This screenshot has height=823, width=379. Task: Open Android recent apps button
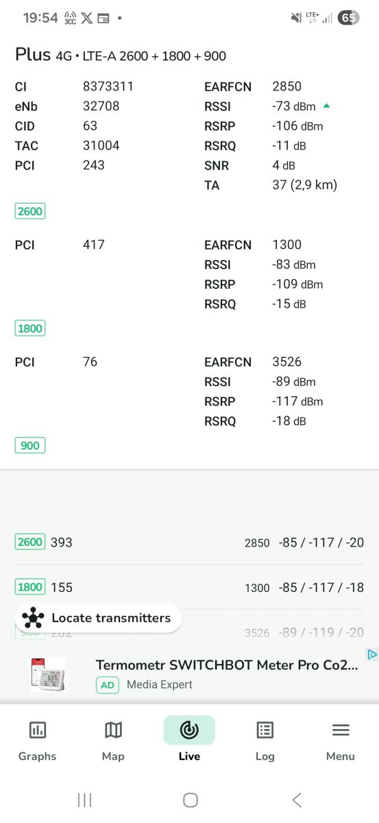click(84, 800)
